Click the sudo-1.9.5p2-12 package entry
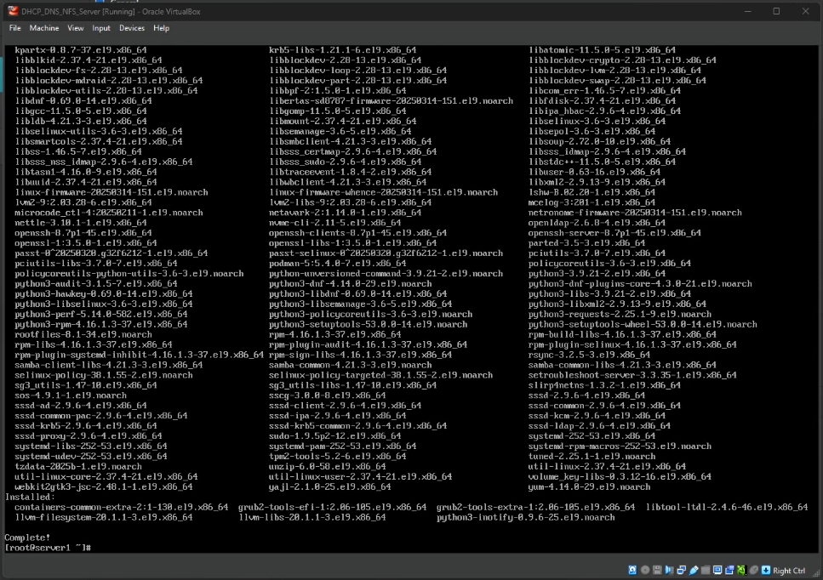The height and width of the screenshot is (580, 823). pyautogui.click(x=334, y=435)
